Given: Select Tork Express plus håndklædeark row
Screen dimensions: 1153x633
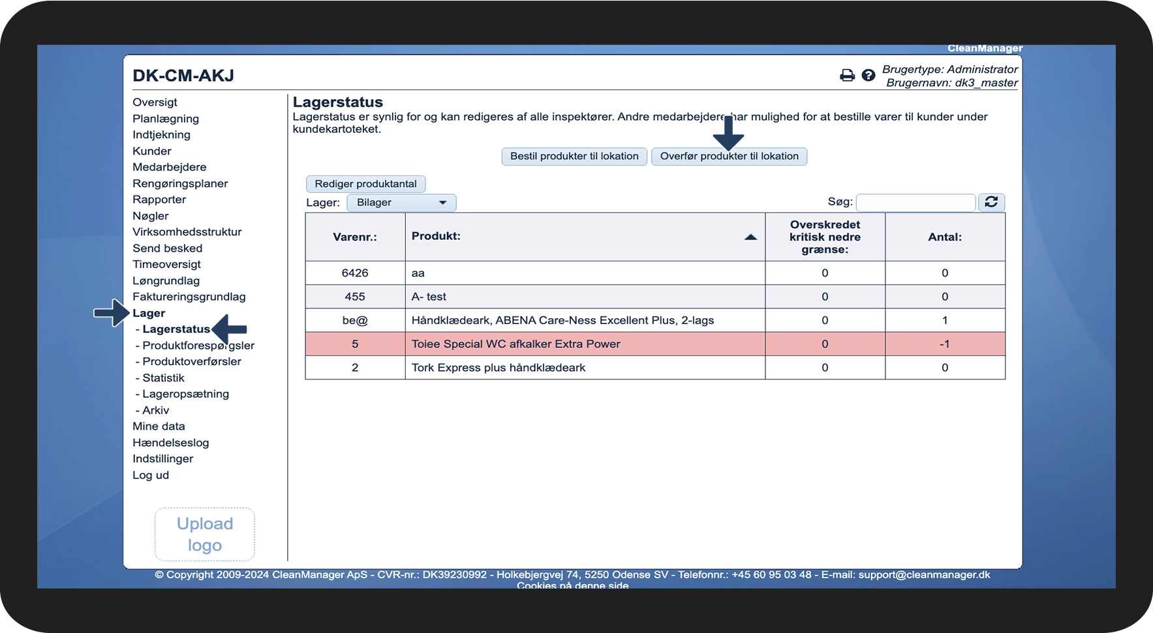Looking at the screenshot, I should pyautogui.click(x=655, y=368).
